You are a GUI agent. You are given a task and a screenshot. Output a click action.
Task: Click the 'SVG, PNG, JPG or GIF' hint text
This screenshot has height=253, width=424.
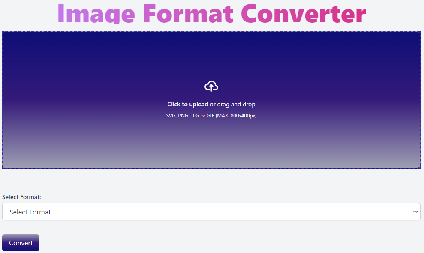211,116
